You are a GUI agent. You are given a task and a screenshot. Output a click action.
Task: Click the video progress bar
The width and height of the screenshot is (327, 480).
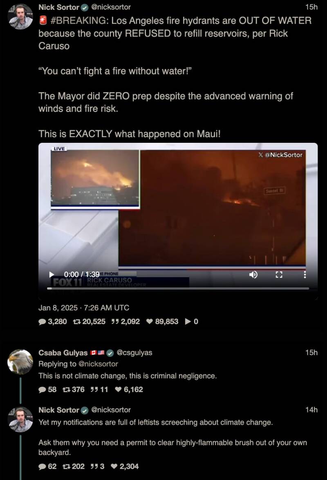(x=178, y=288)
